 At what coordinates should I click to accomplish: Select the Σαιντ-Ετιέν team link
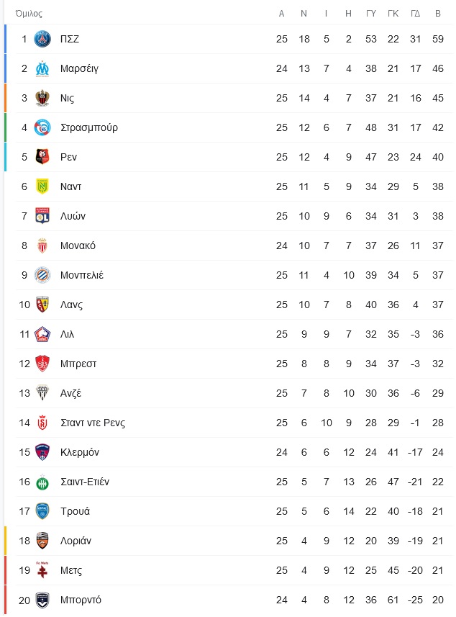85,482
